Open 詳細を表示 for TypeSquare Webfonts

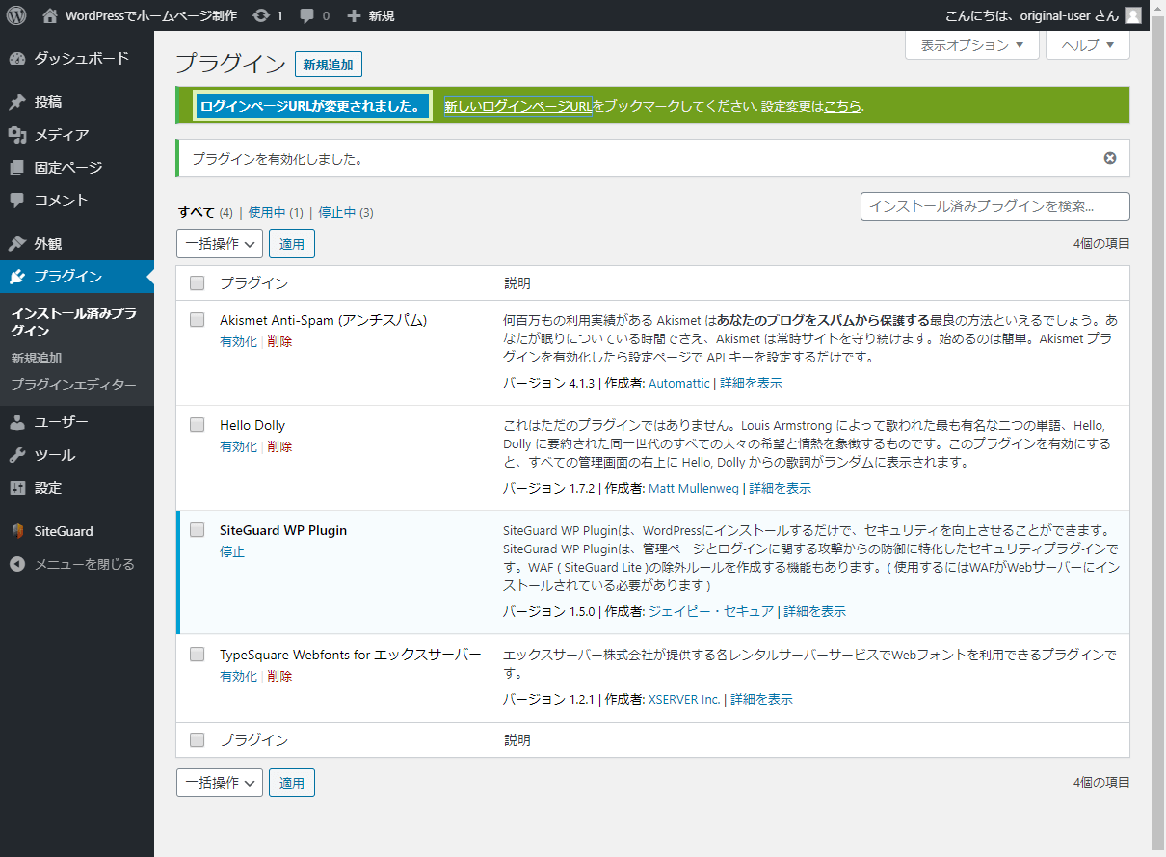761,699
